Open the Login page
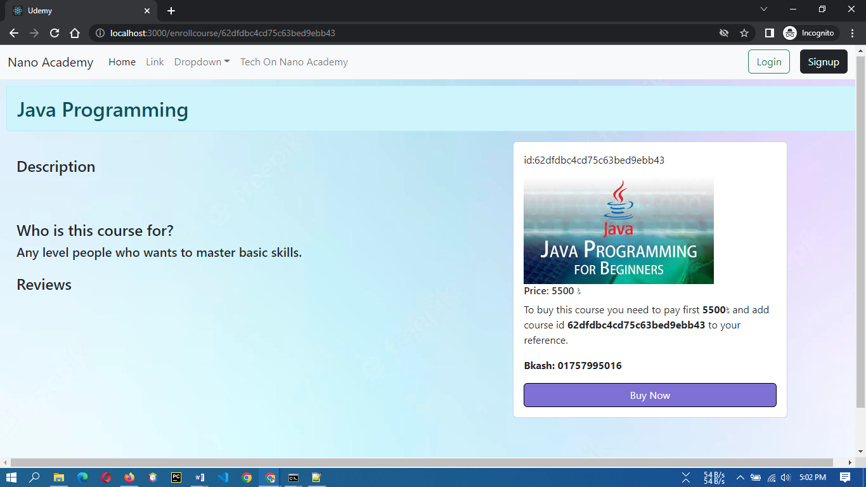The height and width of the screenshot is (487, 866). 768,62
